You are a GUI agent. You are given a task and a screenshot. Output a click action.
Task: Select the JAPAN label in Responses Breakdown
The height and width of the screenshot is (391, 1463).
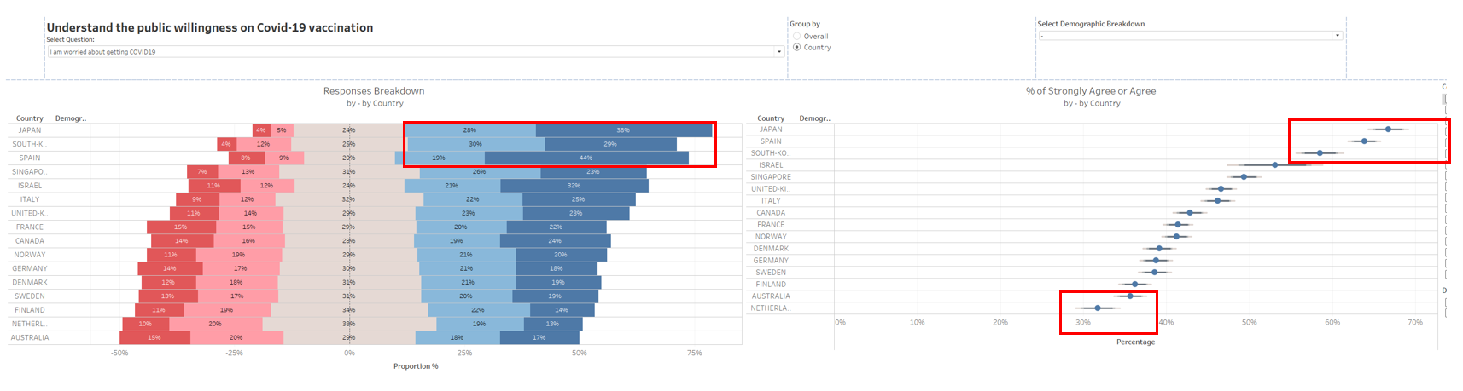coord(30,130)
